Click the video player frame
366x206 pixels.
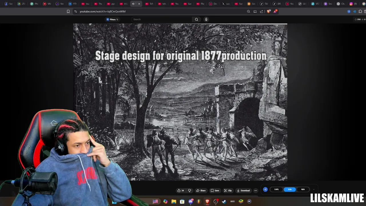(180, 102)
